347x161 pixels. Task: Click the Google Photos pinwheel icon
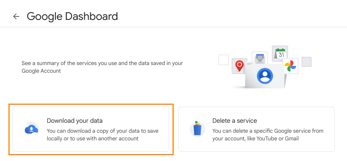tap(290, 66)
